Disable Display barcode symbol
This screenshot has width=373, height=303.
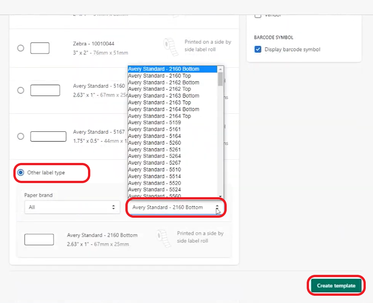tap(258, 49)
